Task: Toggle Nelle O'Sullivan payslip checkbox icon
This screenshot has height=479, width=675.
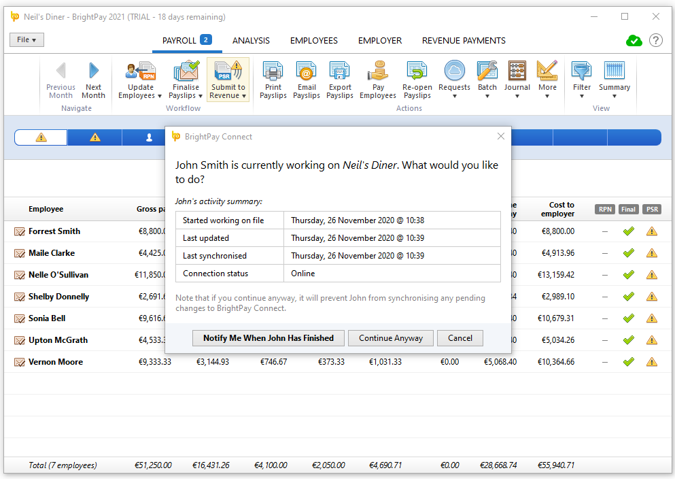Action: [x=19, y=276]
